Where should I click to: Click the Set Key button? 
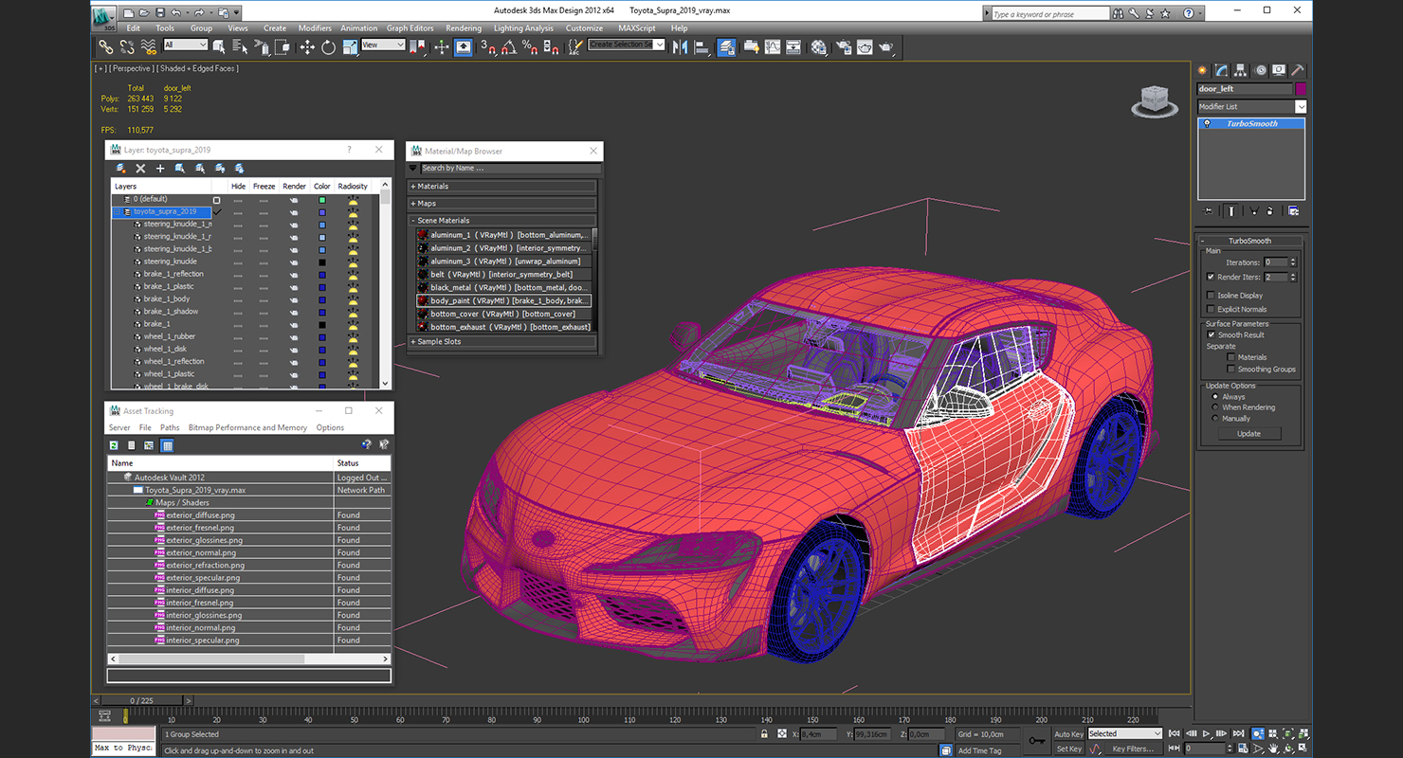[1068, 749]
